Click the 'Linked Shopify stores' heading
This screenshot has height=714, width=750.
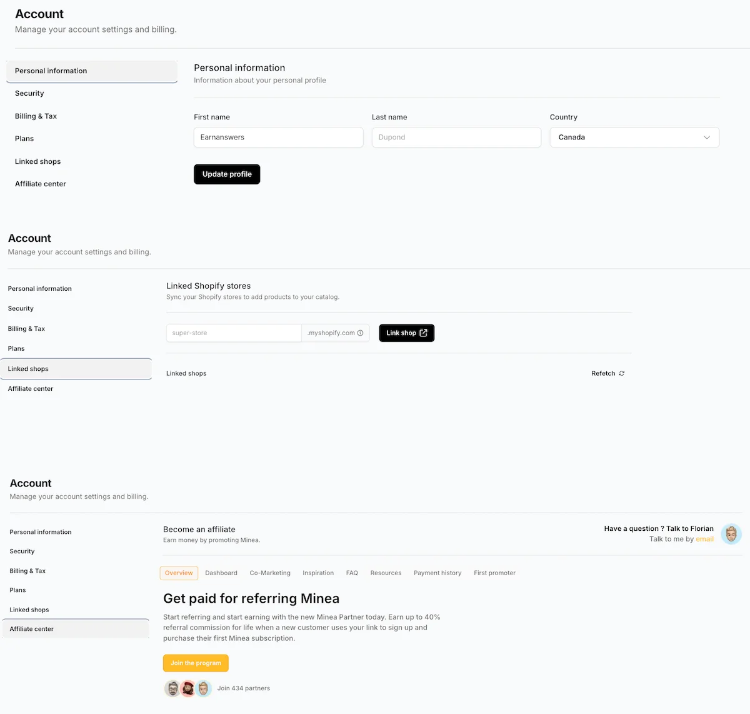[x=208, y=286]
